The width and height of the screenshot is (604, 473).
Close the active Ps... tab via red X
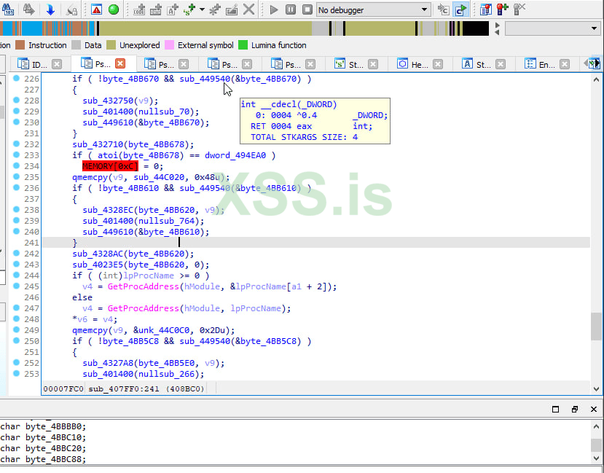(x=120, y=63)
